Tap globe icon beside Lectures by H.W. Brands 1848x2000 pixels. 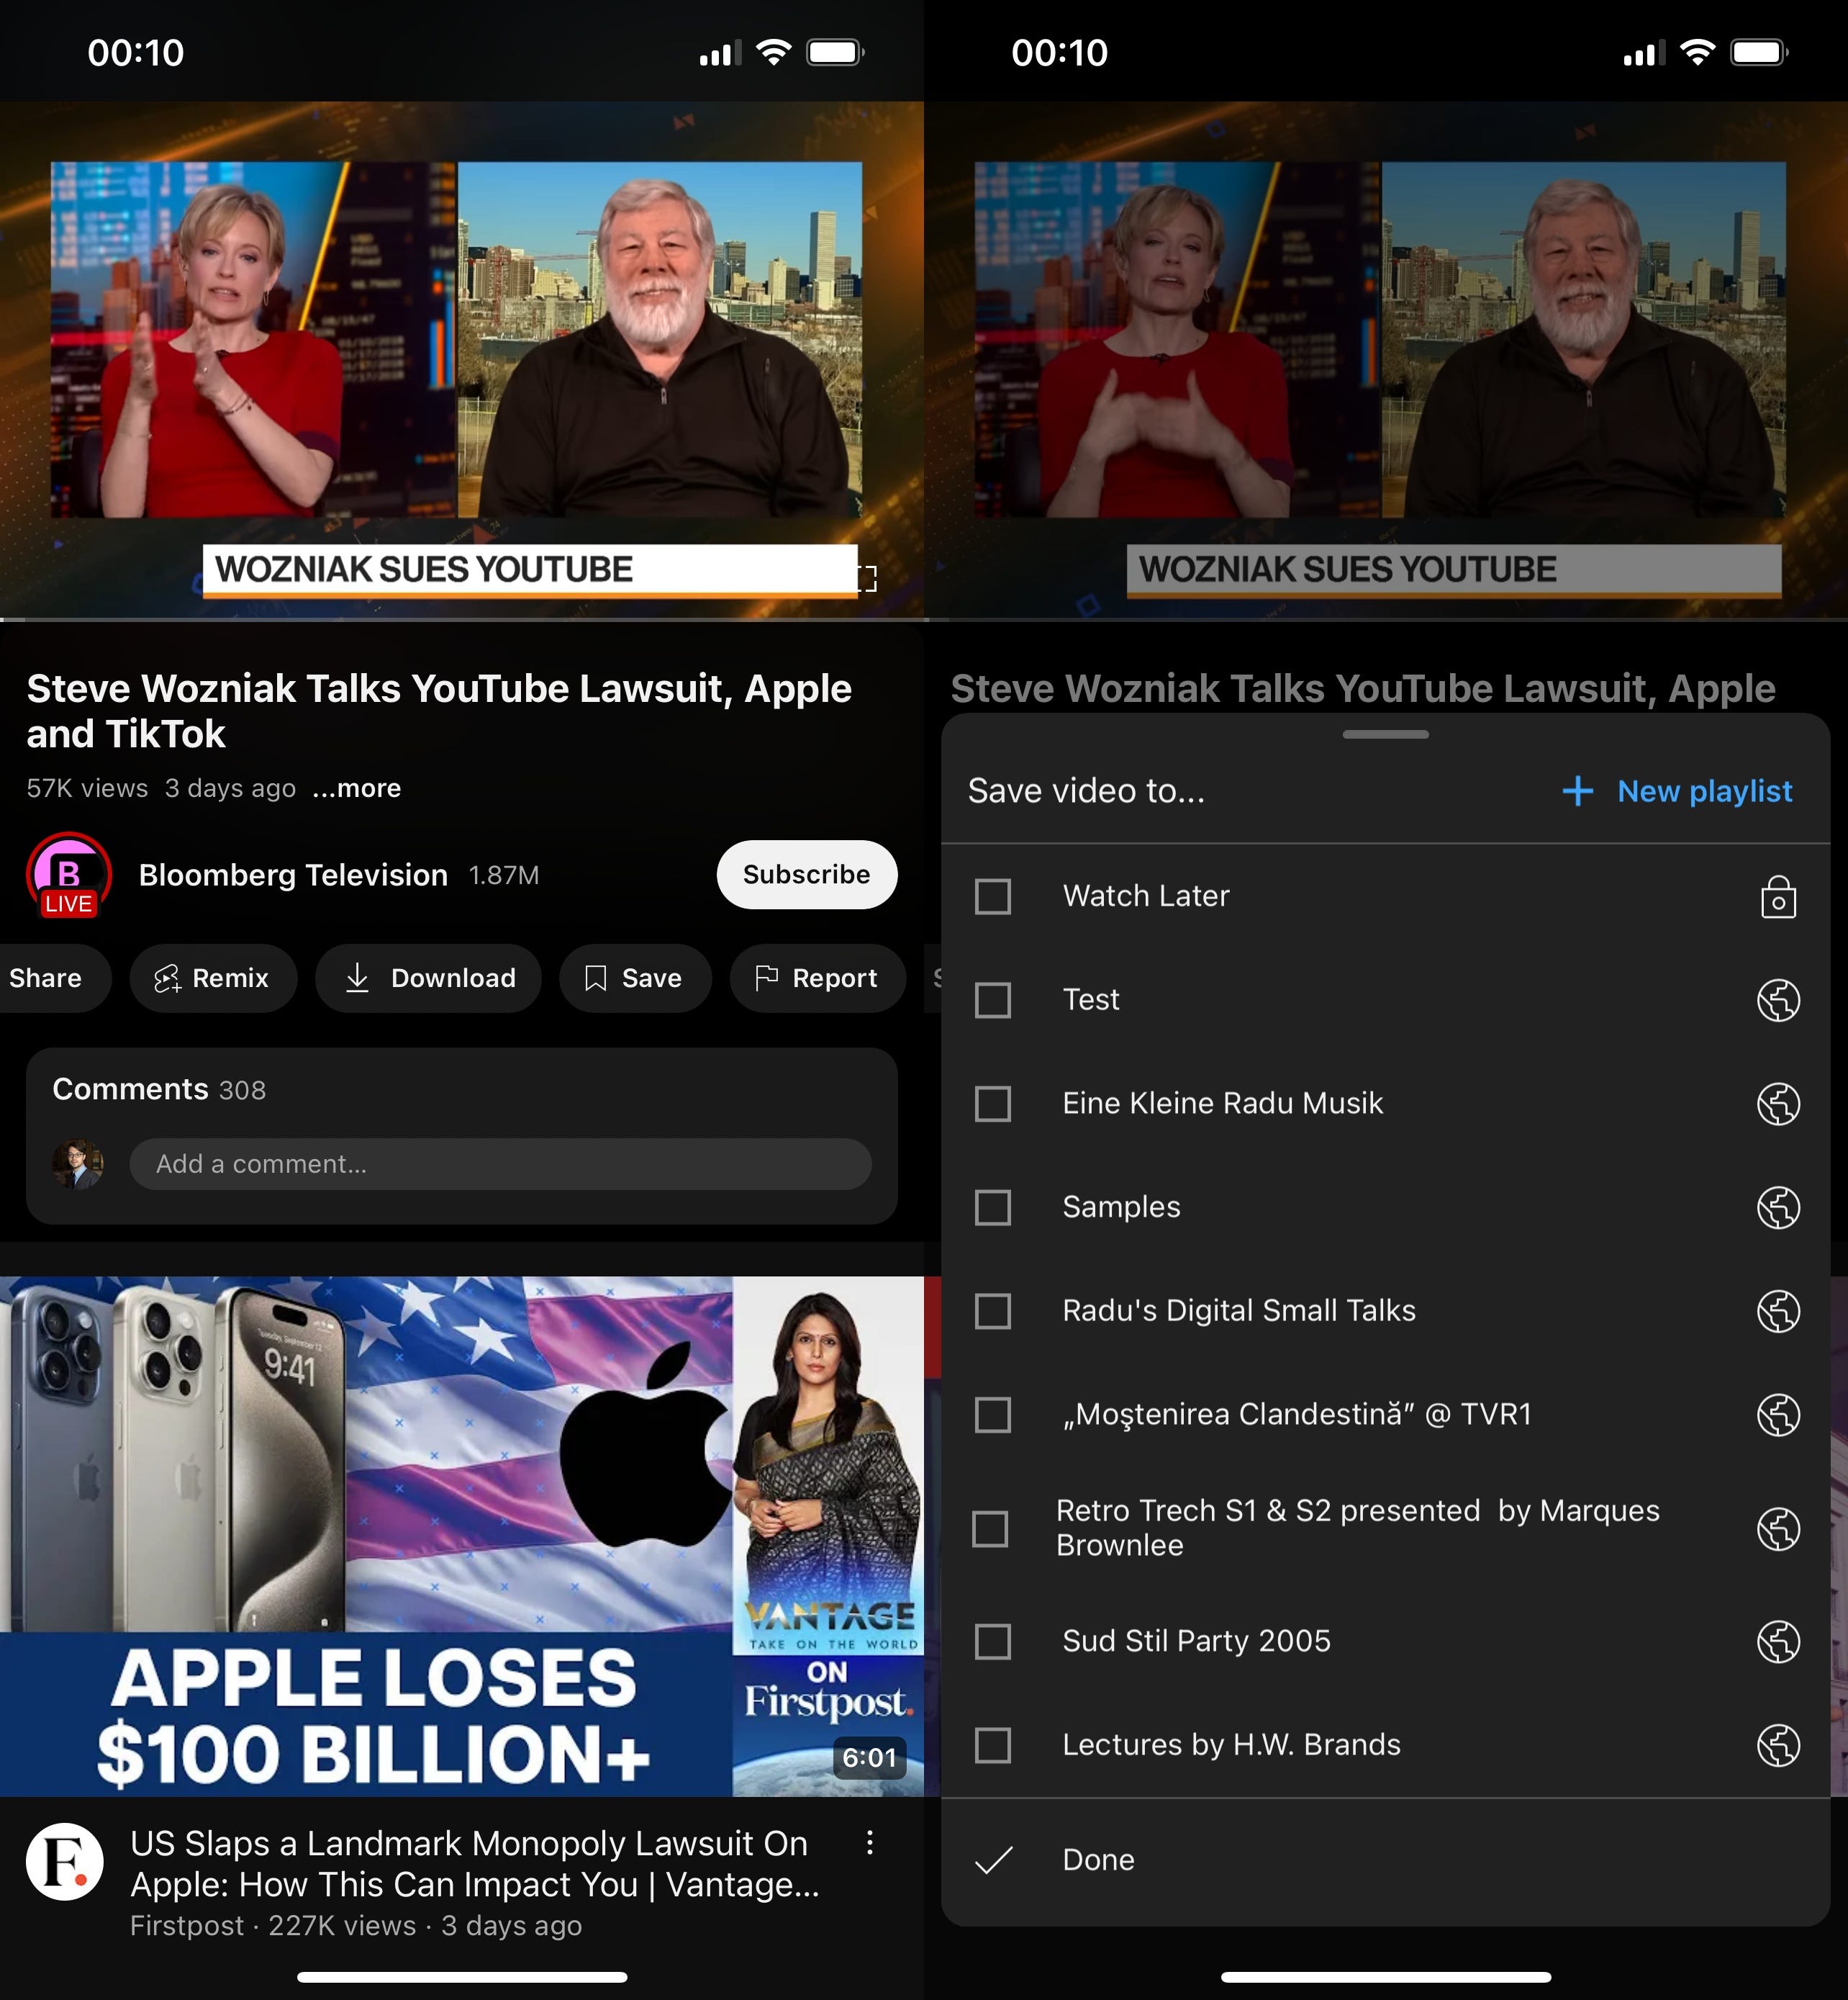[x=1778, y=1745]
